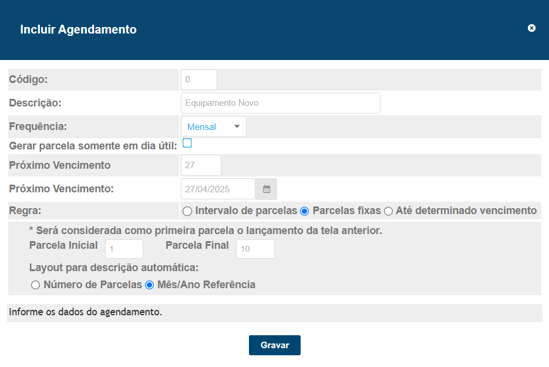
Task: Click the note about the primeira parcela
Action: click(206, 231)
